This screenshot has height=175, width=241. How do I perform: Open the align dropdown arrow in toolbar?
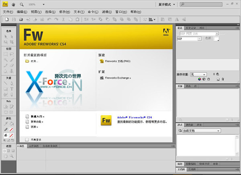155,20
